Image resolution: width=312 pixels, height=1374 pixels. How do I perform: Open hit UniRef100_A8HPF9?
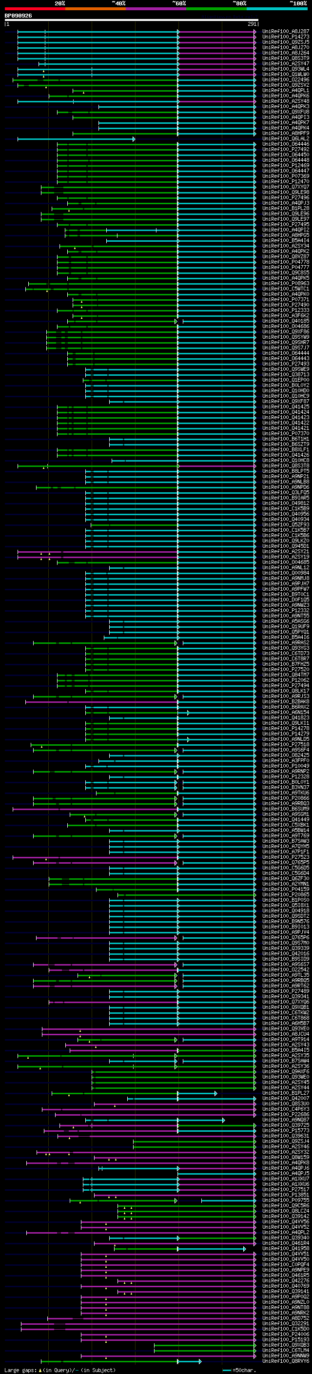[x=286, y=134]
